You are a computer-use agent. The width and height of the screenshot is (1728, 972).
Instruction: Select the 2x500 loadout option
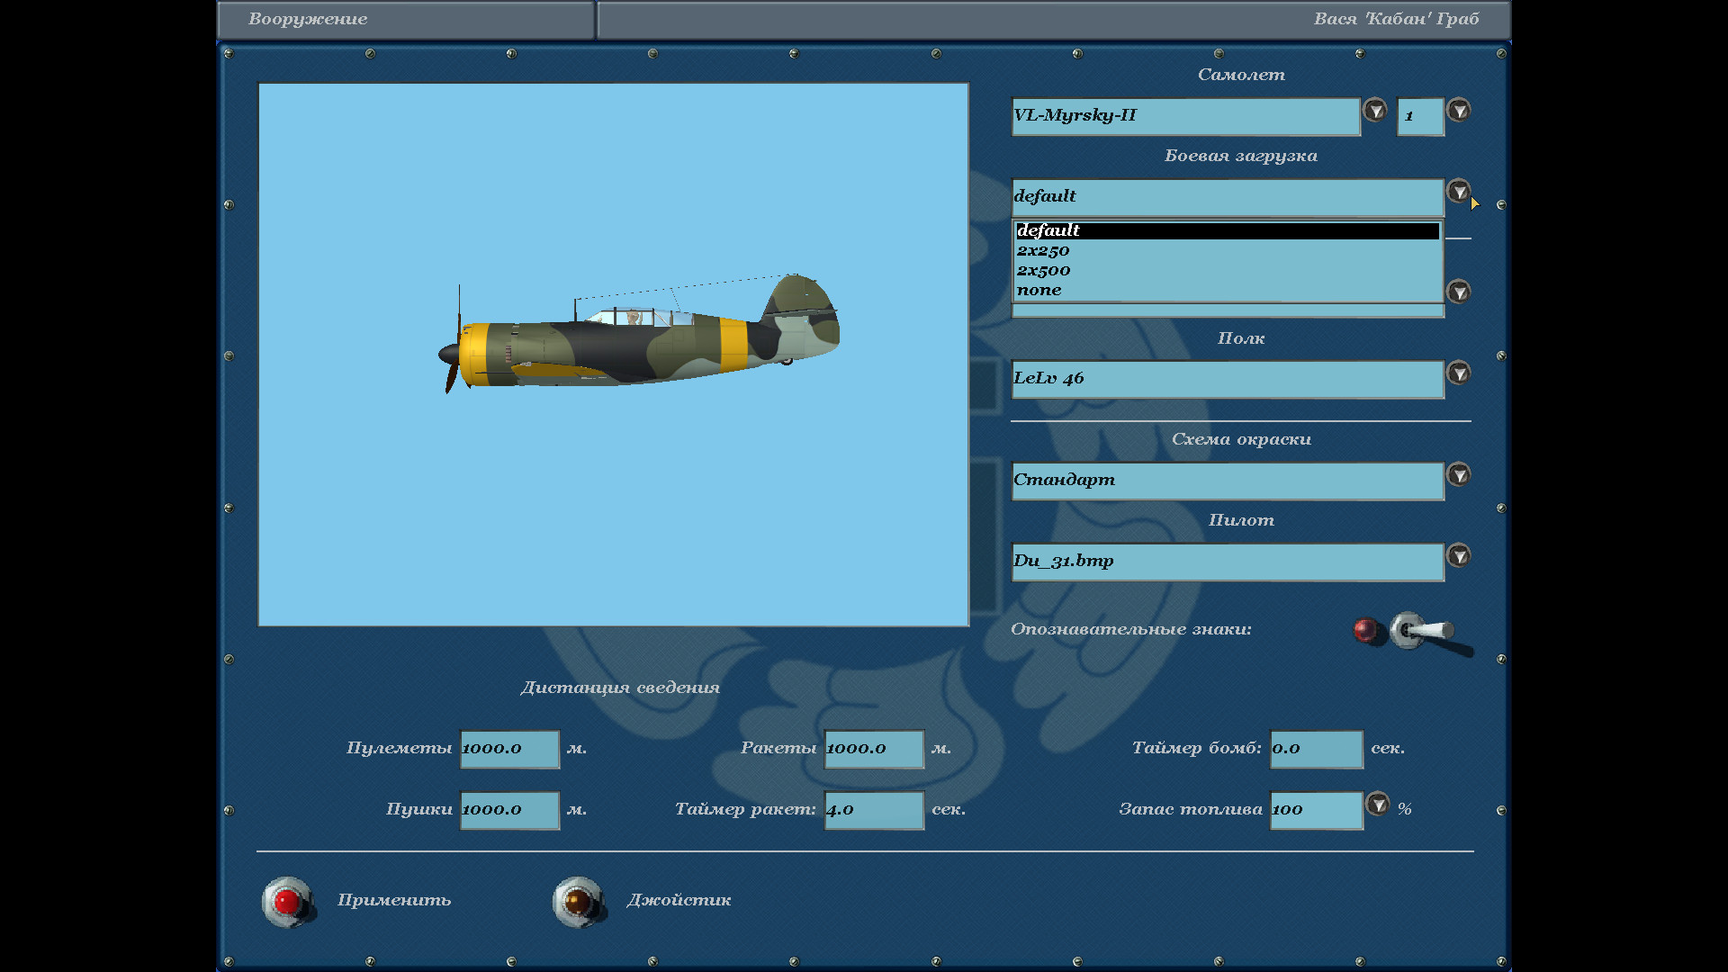(x=1044, y=270)
